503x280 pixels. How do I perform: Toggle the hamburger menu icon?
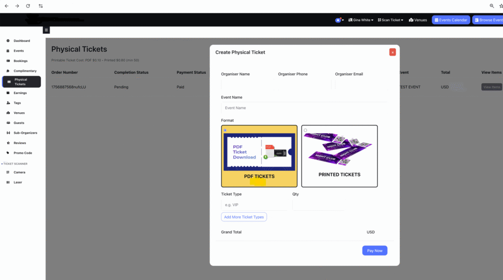click(x=46, y=30)
